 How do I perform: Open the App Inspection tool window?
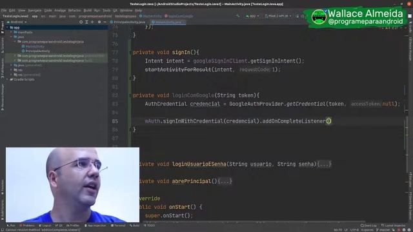(95, 226)
